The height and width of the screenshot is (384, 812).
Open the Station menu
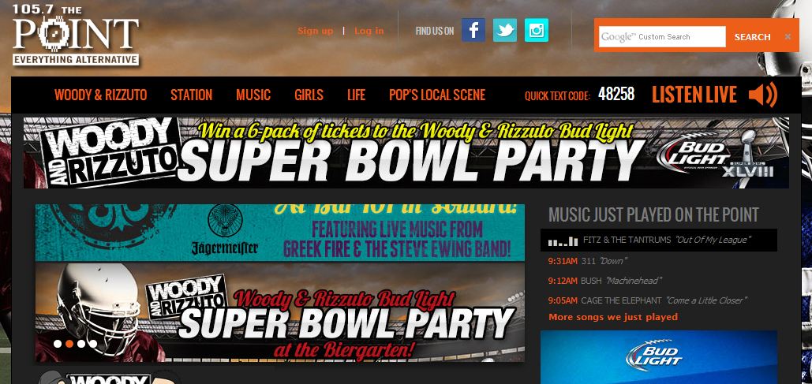pyautogui.click(x=191, y=95)
